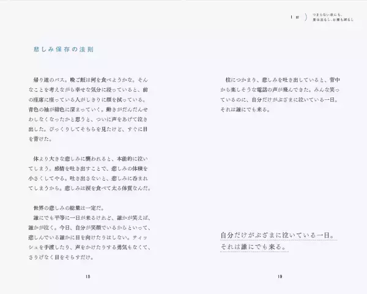Click the line starting "帰り道のバス。晩ご飯は"

(x=91, y=80)
